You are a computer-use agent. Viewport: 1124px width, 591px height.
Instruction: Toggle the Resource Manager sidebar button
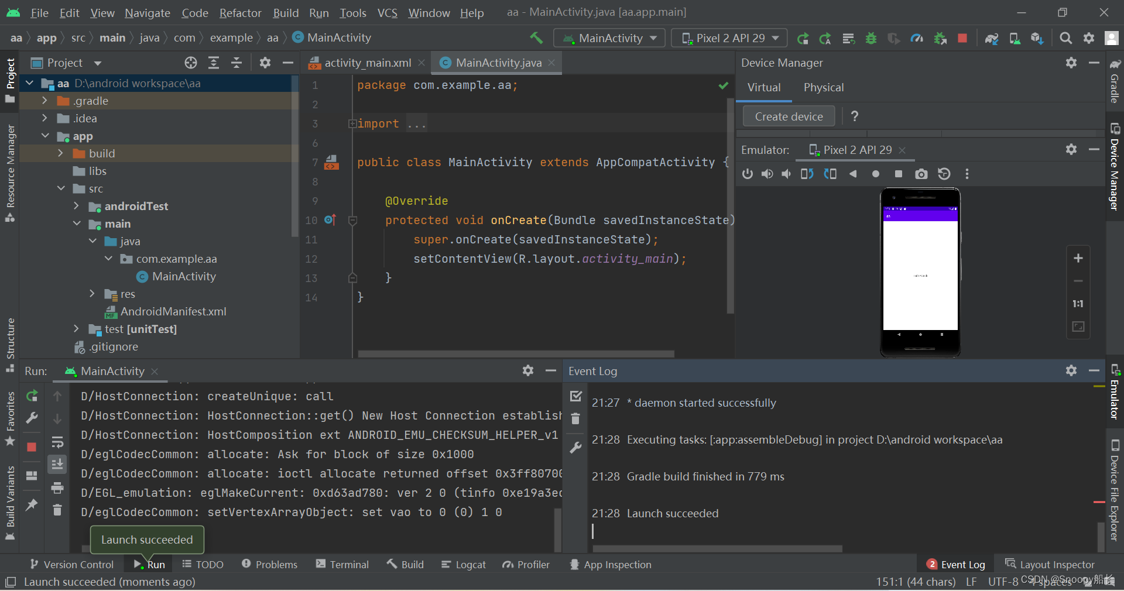(x=10, y=173)
